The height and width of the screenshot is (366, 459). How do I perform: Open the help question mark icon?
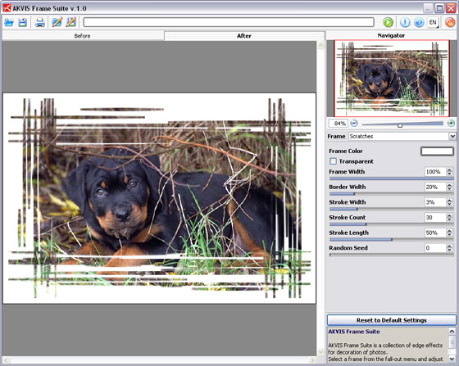click(x=419, y=22)
